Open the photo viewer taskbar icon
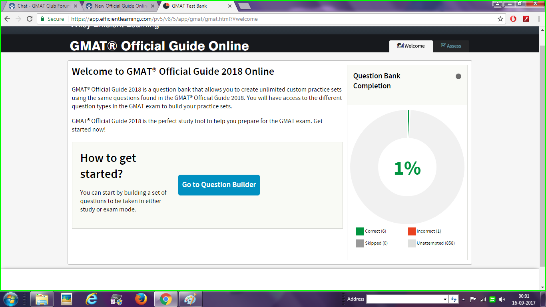Viewport: 546px width, 307px height. (66, 299)
